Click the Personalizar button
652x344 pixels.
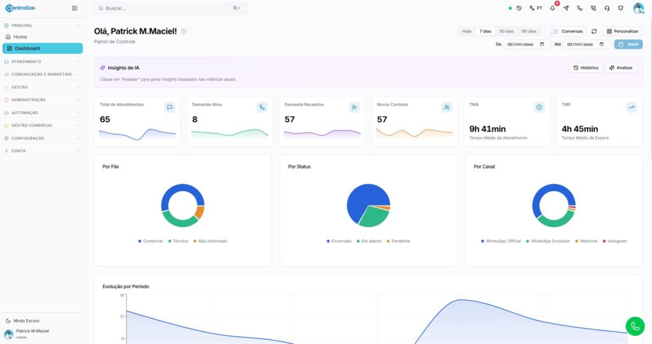click(x=623, y=31)
